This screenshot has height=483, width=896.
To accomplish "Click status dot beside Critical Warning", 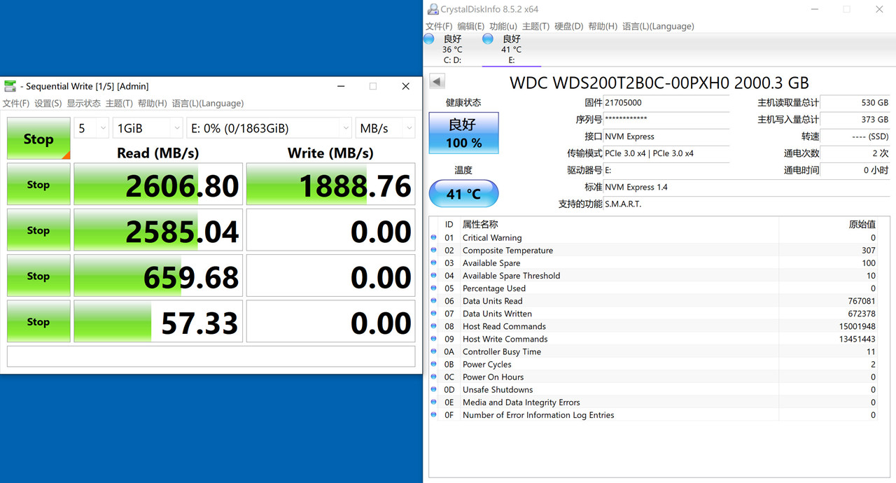I will pyautogui.click(x=434, y=238).
